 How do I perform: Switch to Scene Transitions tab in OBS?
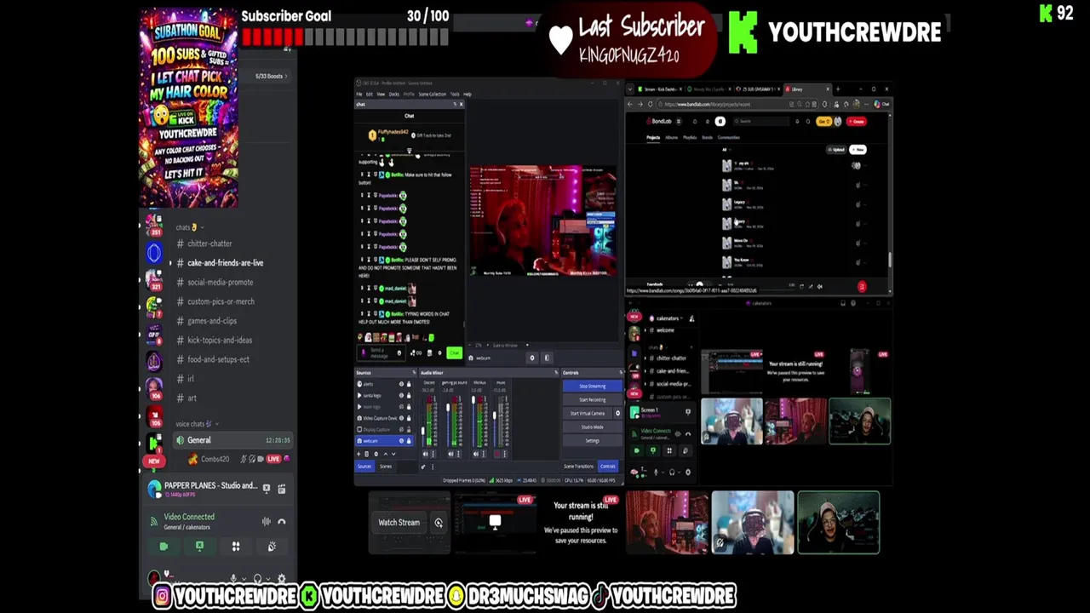pyautogui.click(x=579, y=466)
